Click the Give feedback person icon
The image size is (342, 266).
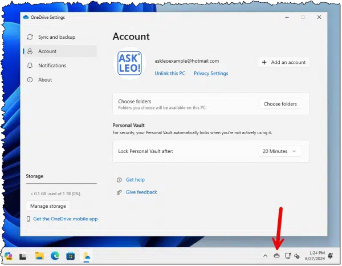pyautogui.click(x=119, y=192)
